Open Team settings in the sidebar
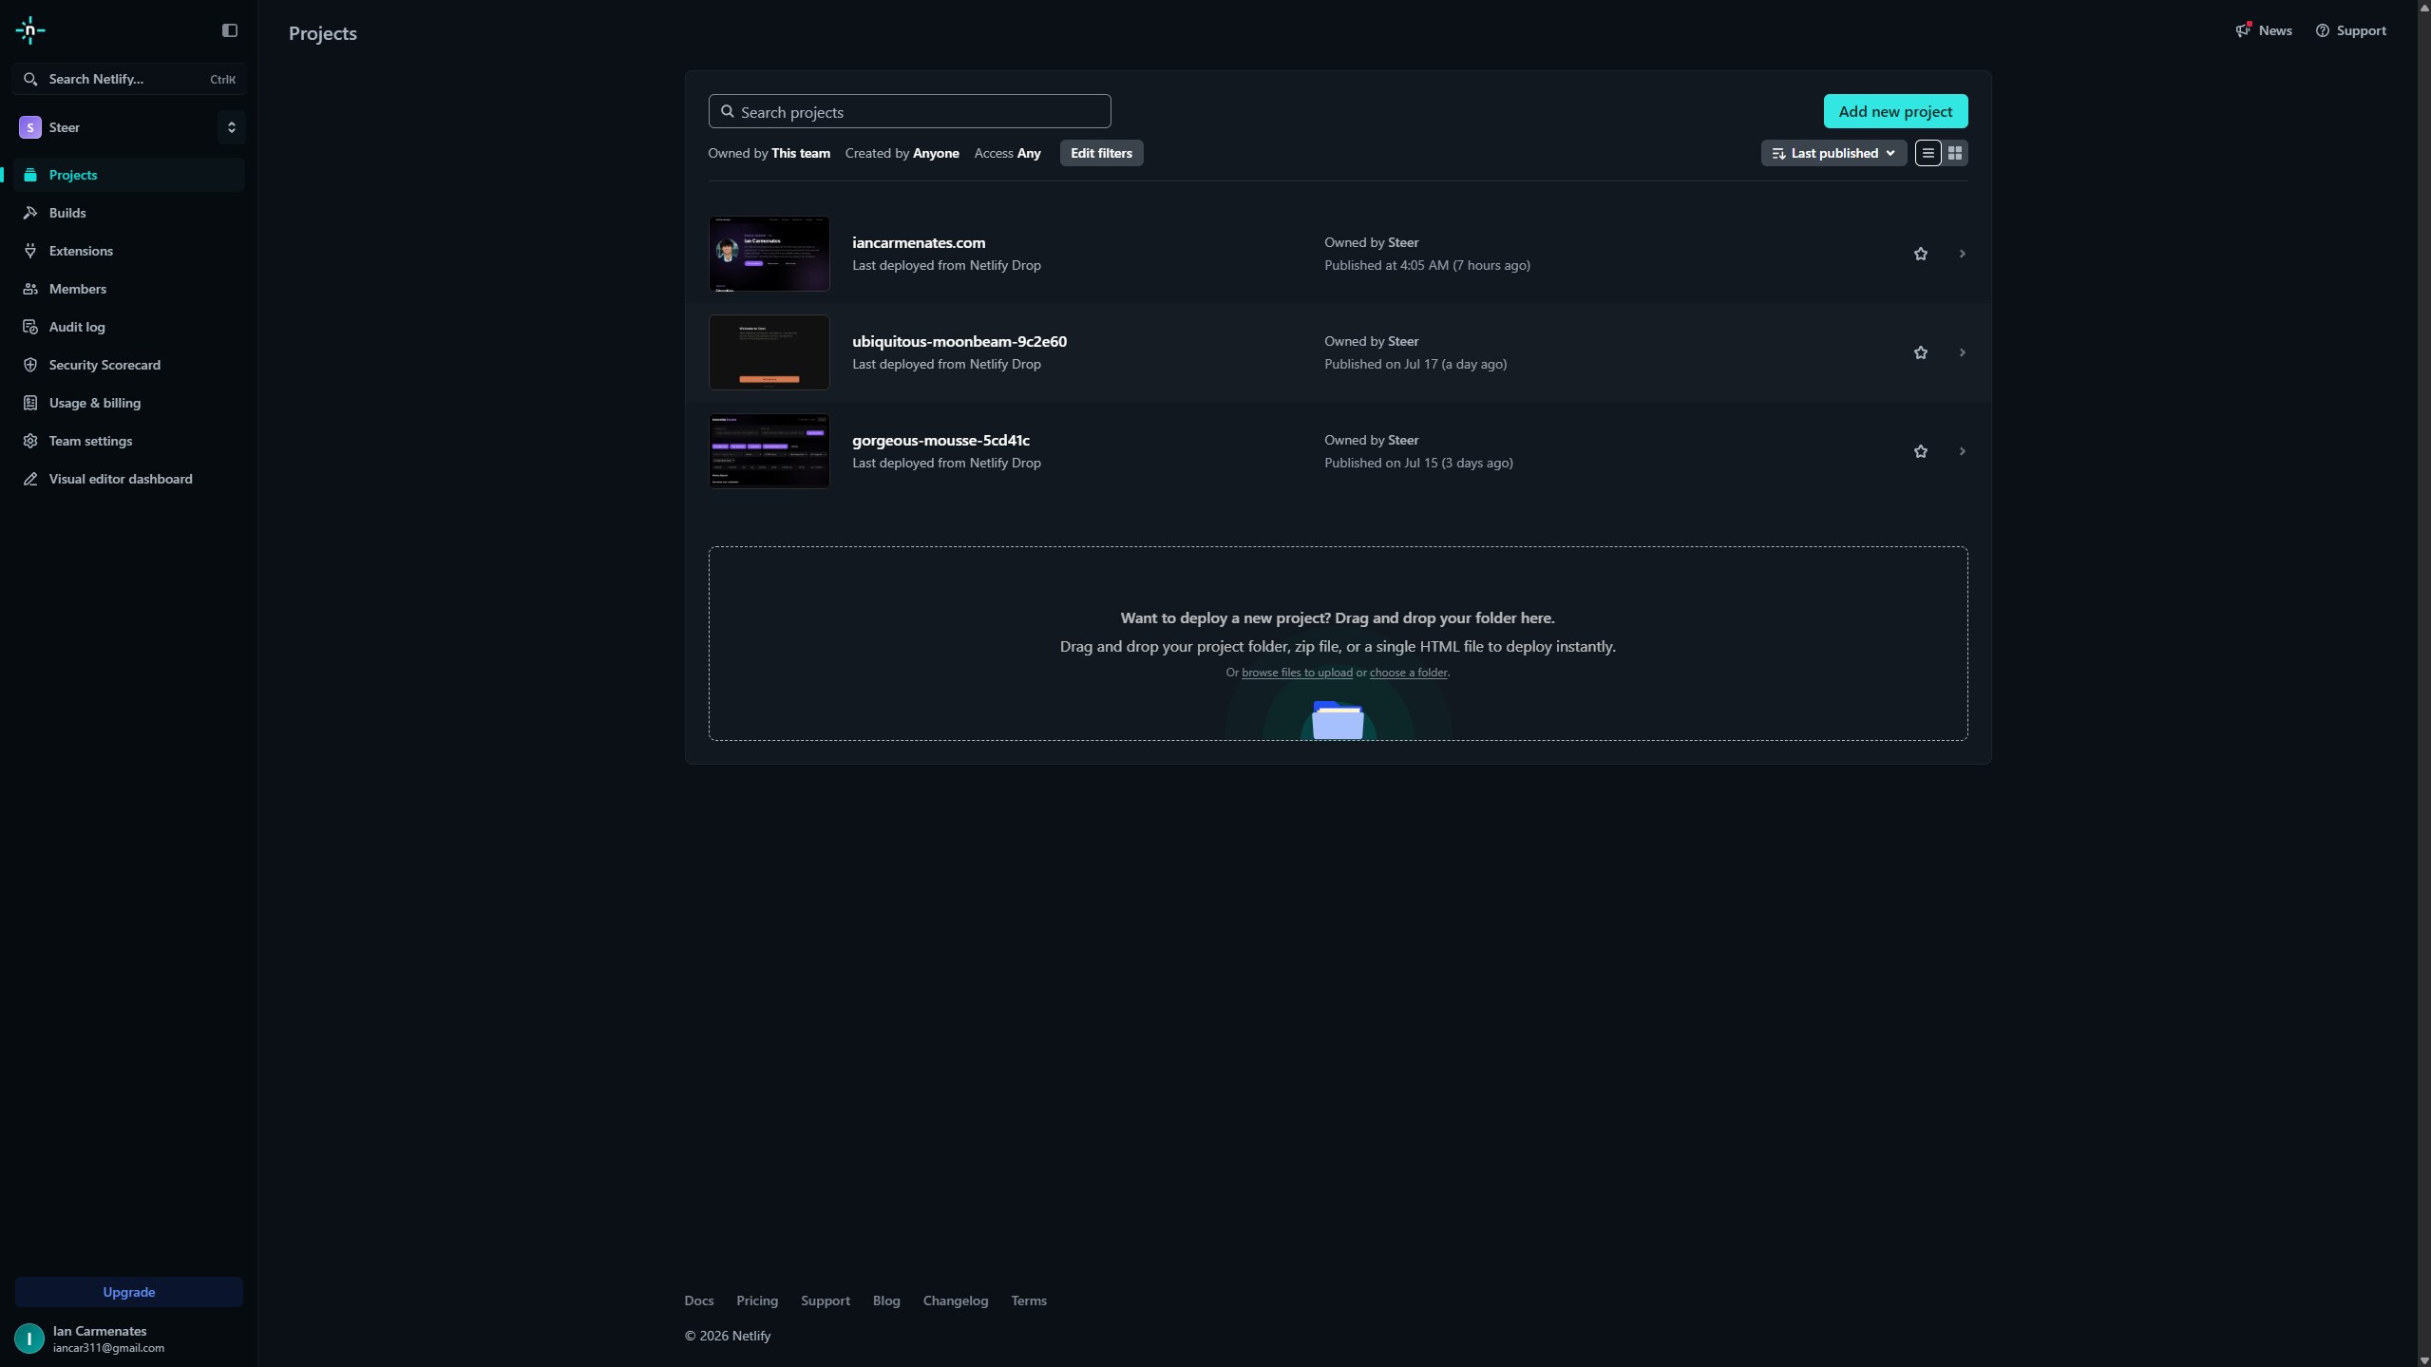The width and height of the screenshot is (2431, 1367). (x=128, y=441)
